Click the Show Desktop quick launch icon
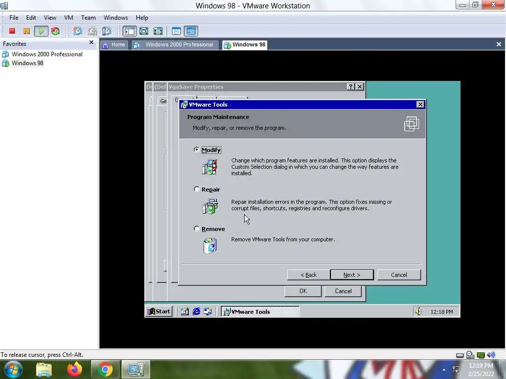The image size is (506, 379). 185,311
